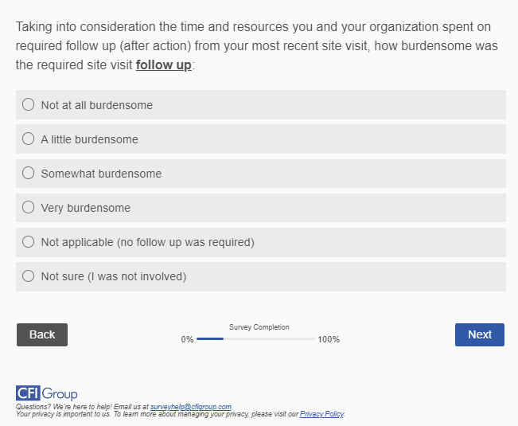This screenshot has width=518, height=426.
Task: Mark the "Very burdensome" radio button
Action: coord(29,207)
